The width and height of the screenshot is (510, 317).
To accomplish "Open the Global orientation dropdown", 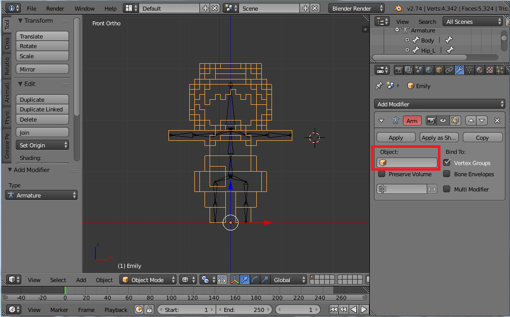I will tap(288, 280).
